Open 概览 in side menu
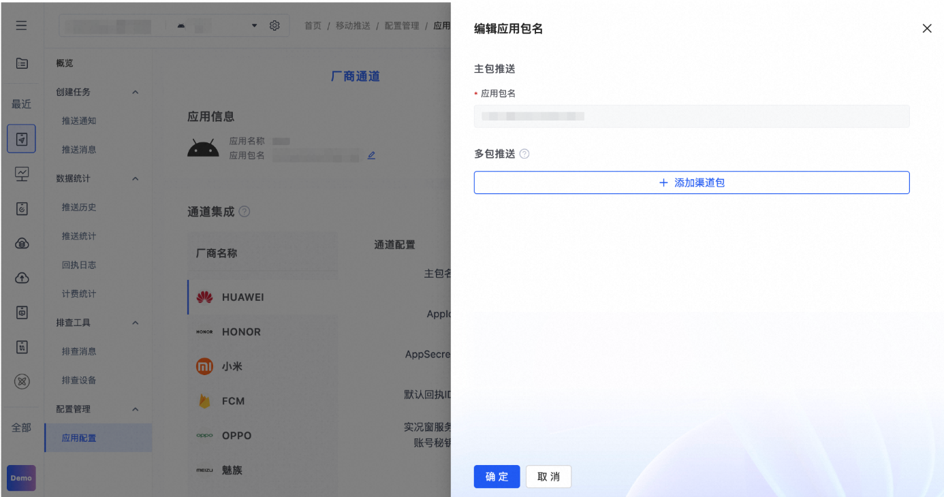The height and width of the screenshot is (497, 944). tap(65, 63)
